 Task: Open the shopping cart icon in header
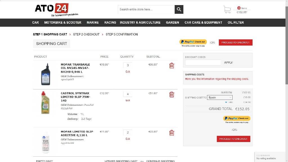click(227, 10)
